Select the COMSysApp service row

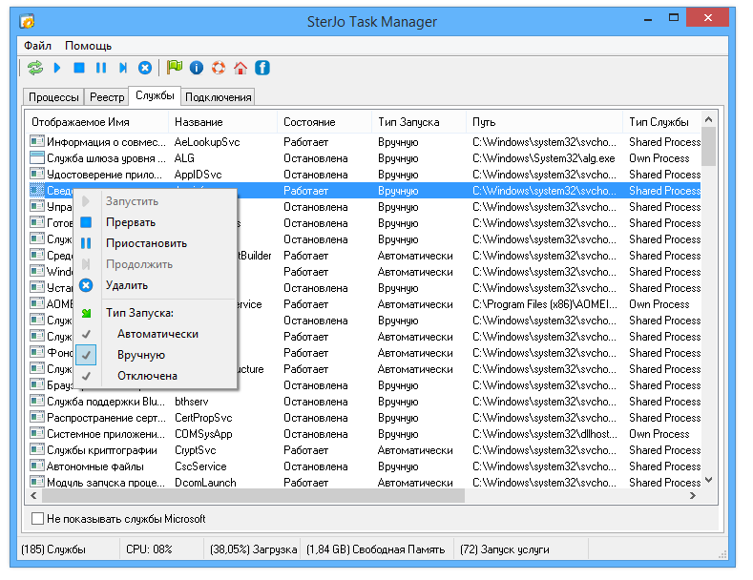pos(364,434)
